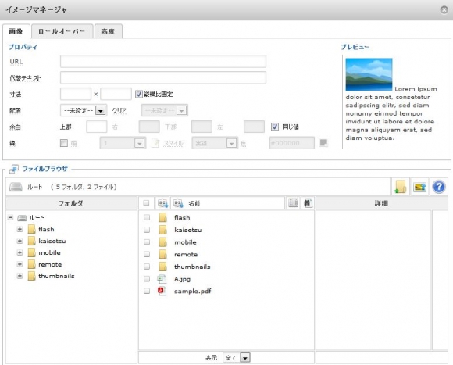Image resolution: width=453 pixels, height=365 pixels.
Task: Open the blue help icon
Action: [x=439, y=187]
